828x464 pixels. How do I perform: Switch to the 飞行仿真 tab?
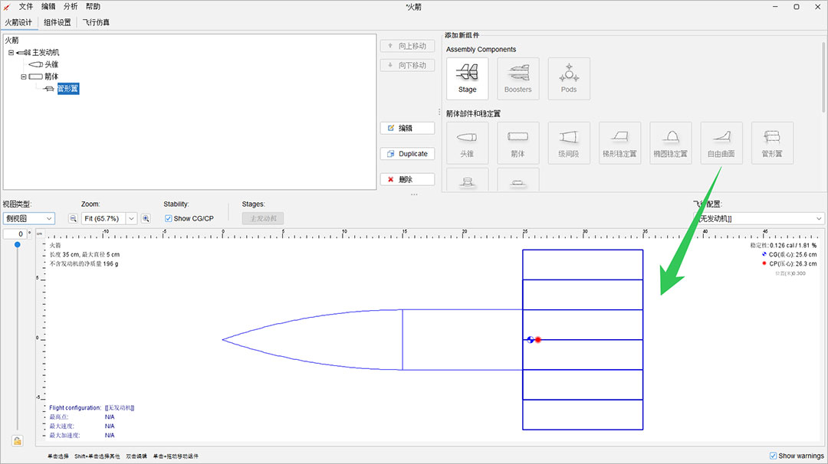point(96,22)
